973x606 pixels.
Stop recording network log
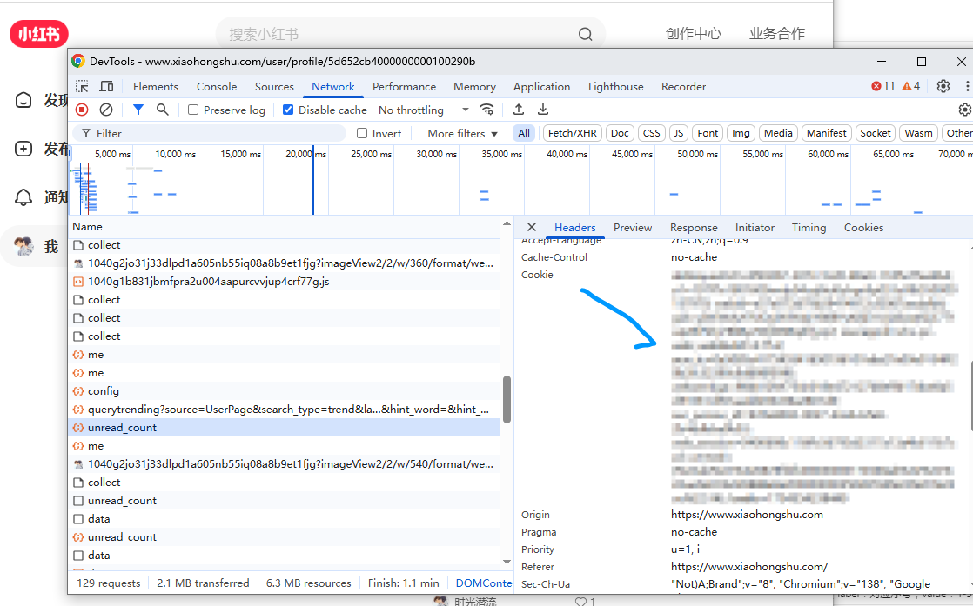click(82, 110)
